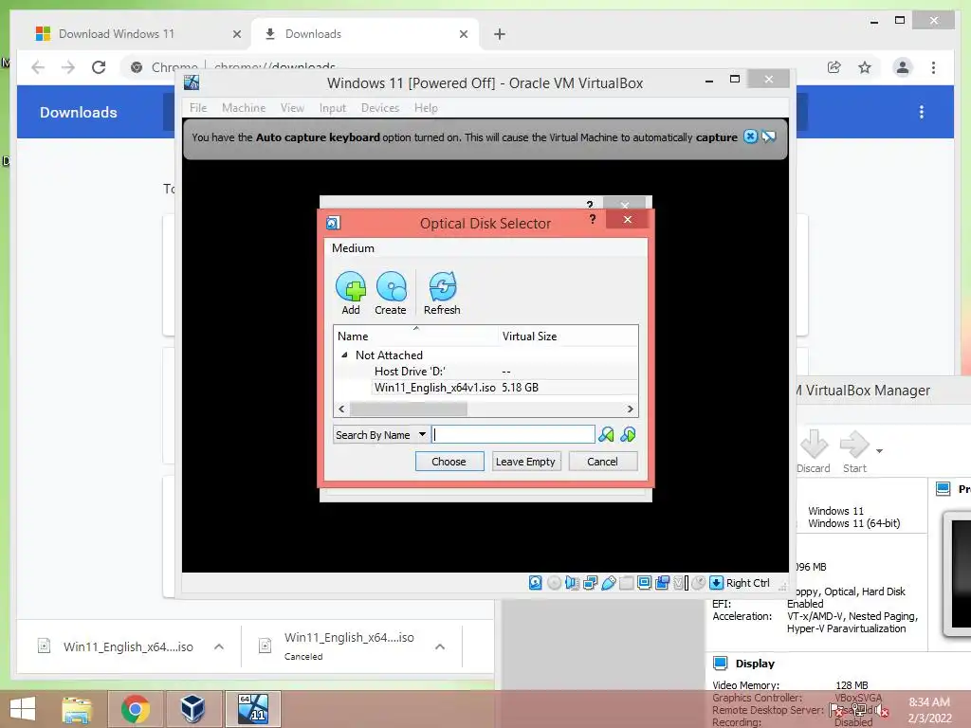
Task: Expand options for first Win11_English_x64 download
Action: coord(219,646)
